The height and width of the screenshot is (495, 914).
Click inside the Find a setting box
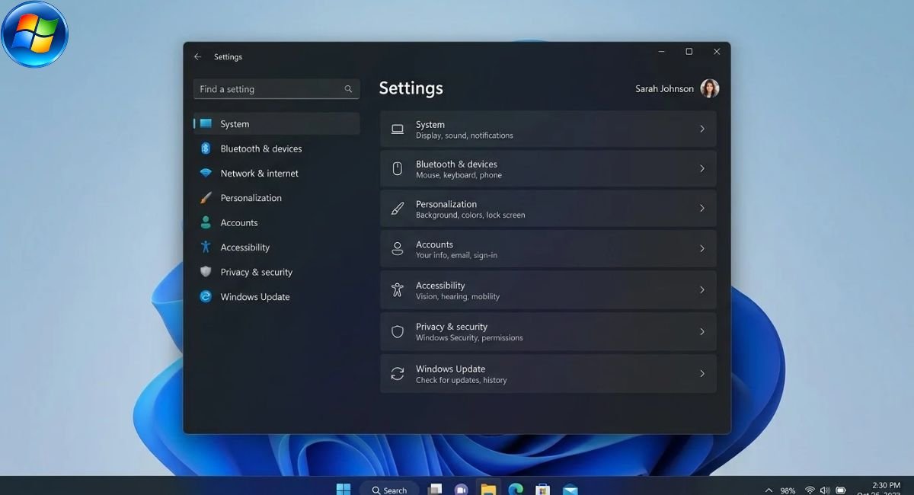[276, 89]
